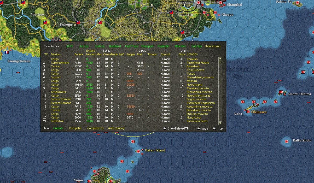The image size is (314, 183).
Task: Toggle the Bombard filter
Action: coord(115,46)
